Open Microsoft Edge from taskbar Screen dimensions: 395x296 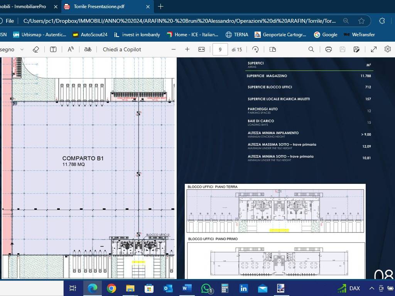pyautogui.click(x=92, y=288)
